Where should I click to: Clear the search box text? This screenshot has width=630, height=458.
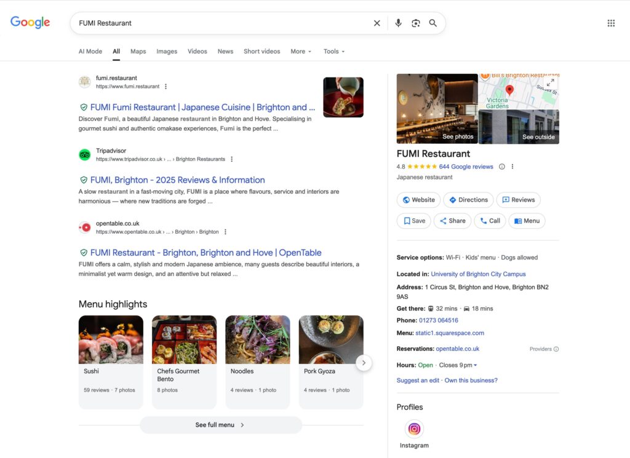click(377, 23)
